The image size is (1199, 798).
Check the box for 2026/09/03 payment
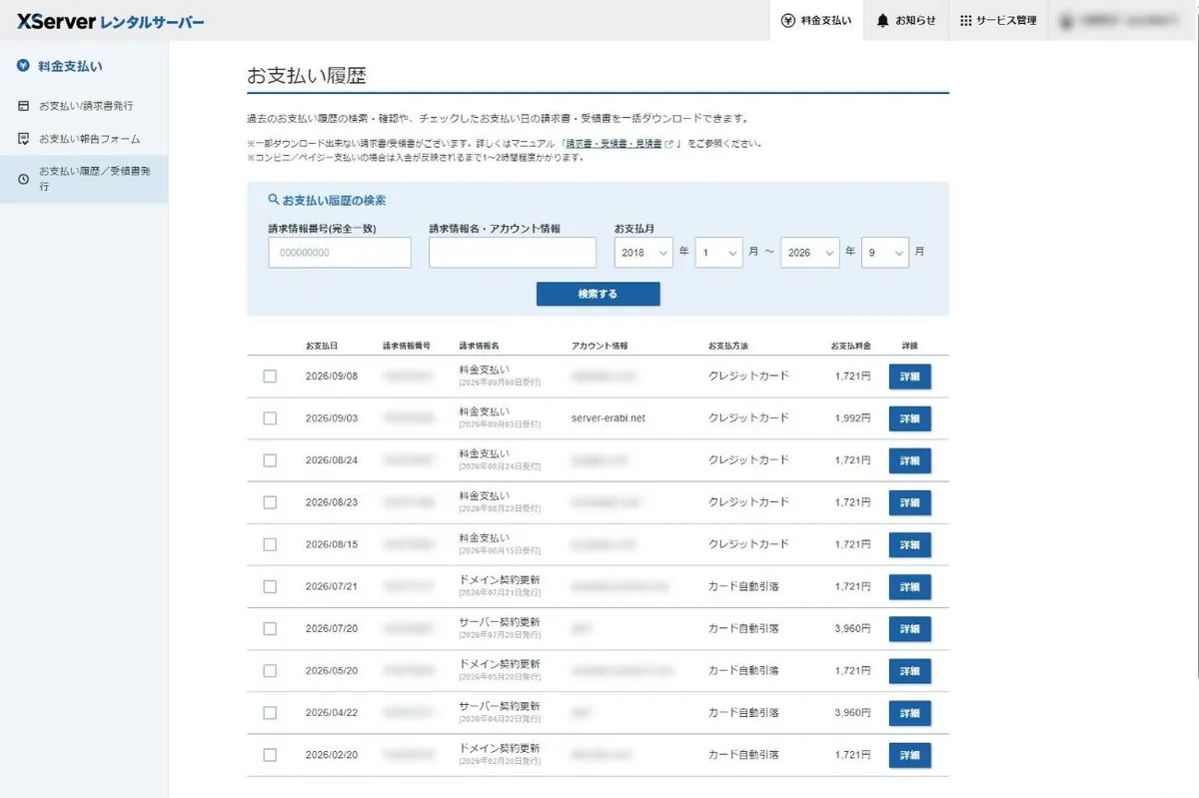(x=270, y=418)
